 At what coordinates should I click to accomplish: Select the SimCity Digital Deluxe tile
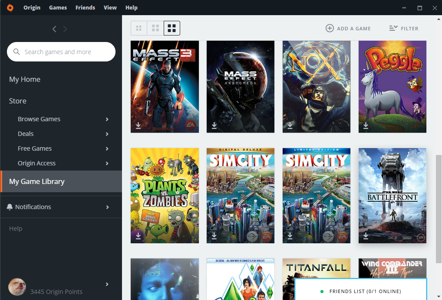click(x=241, y=196)
